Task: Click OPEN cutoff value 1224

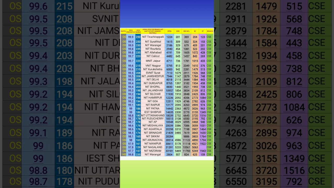Action: 169,37
